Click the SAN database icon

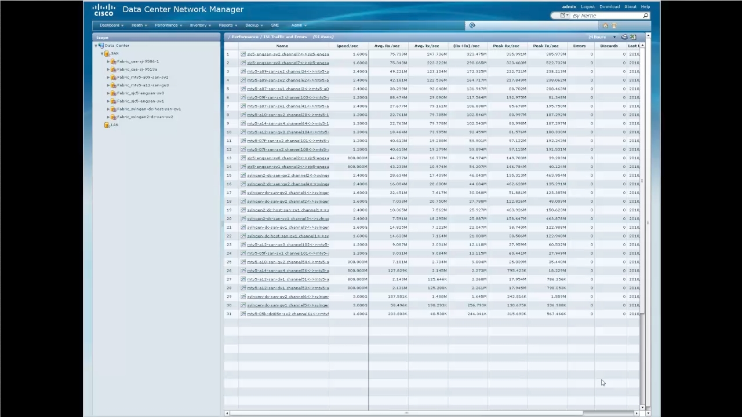point(107,53)
